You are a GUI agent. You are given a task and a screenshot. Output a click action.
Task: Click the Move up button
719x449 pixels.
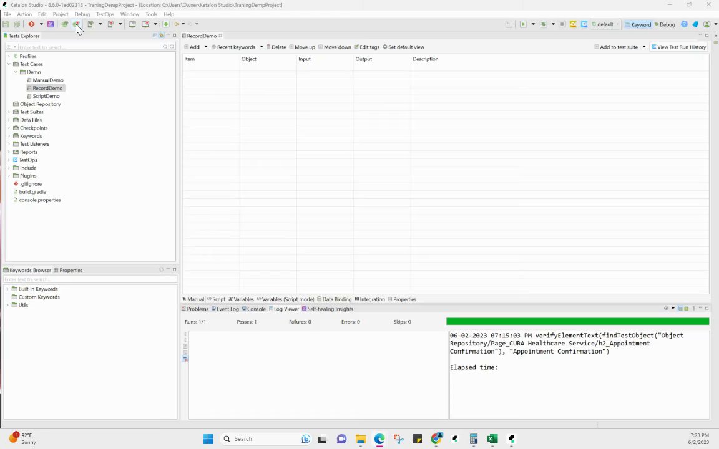pyautogui.click(x=302, y=47)
